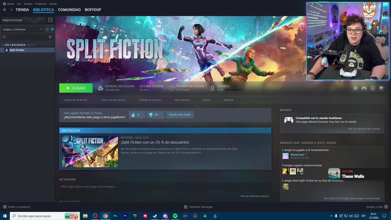The height and width of the screenshot is (220, 391).
Task: Click the DualSense controller icon
Action: 289,120
